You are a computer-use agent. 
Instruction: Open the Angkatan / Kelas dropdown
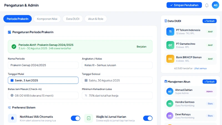(117, 65)
